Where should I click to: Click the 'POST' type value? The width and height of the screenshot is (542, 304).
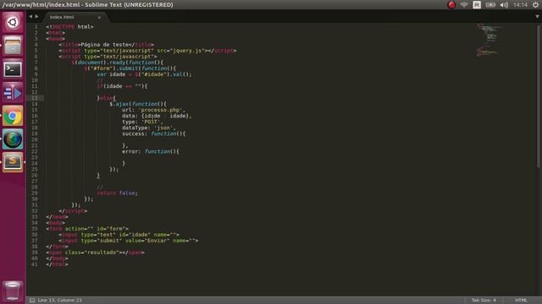coord(151,122)
